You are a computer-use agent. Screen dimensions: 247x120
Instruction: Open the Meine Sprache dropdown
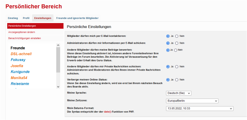(x=179, y=93)
